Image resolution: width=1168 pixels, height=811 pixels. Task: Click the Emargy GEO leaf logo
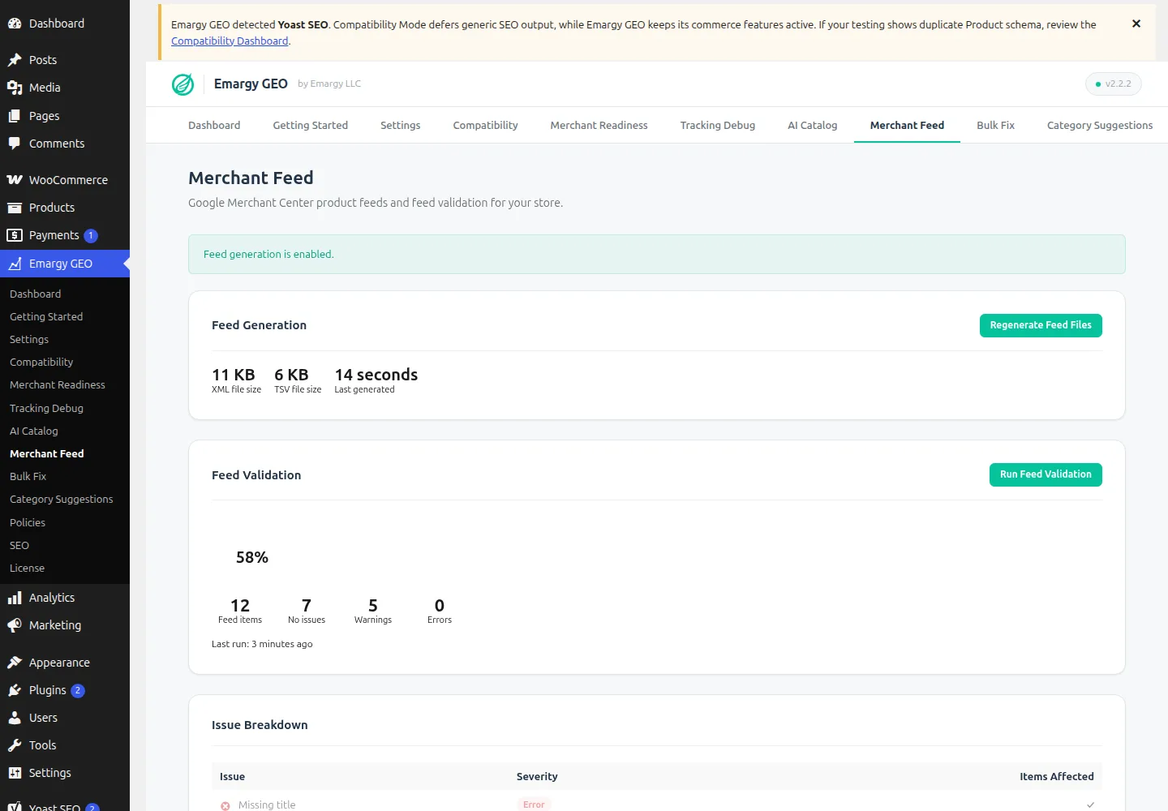coord(183,84)
